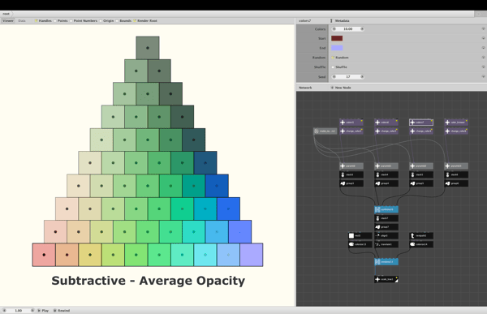Click Play in the animation bar
This screenshot has height=314, width=487.
tap(43, 310)
